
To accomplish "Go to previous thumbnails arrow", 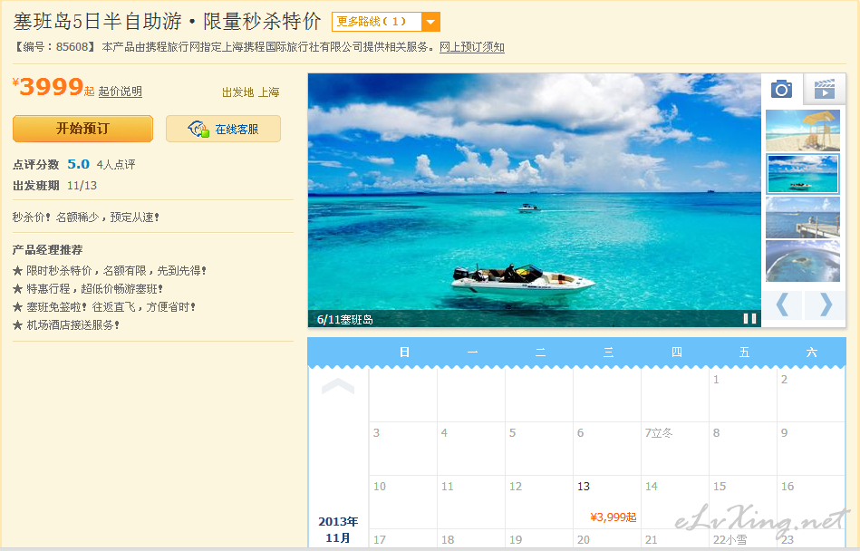I will [783, 304].
